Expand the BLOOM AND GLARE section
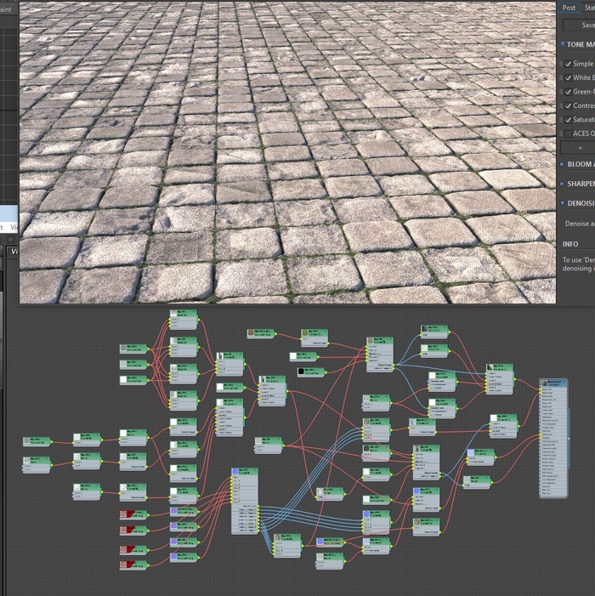The height and width of the screenshot is (596, 595). (x=563, y=164)
